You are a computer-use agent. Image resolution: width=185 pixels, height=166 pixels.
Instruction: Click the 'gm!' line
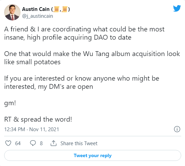point(10,103)
